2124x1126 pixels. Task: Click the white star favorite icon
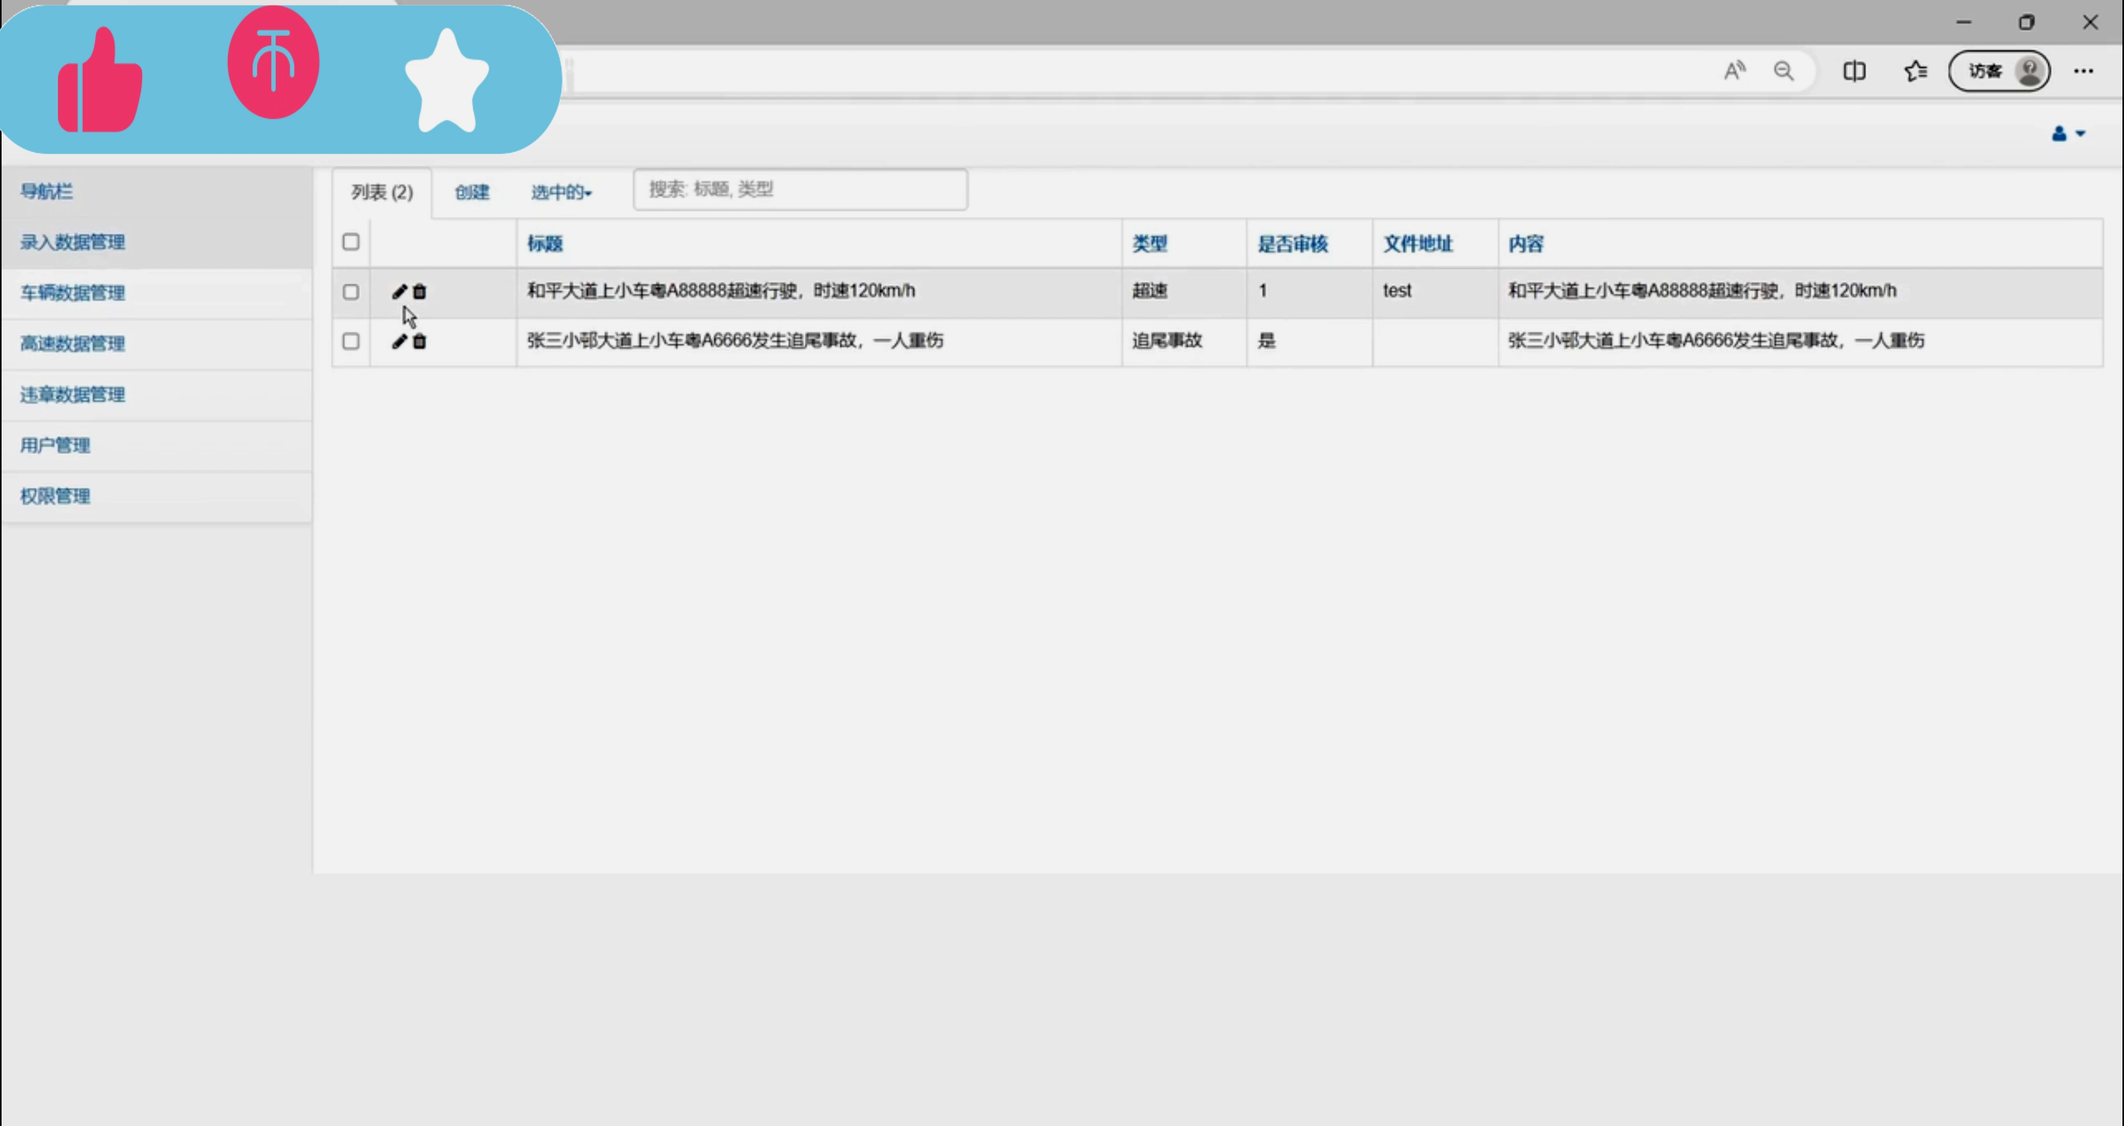point(447,82)
